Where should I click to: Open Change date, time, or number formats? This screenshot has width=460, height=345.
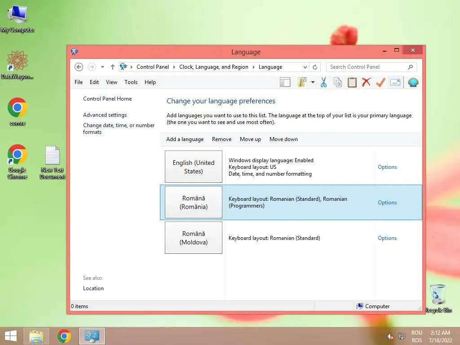pos(119,128)
